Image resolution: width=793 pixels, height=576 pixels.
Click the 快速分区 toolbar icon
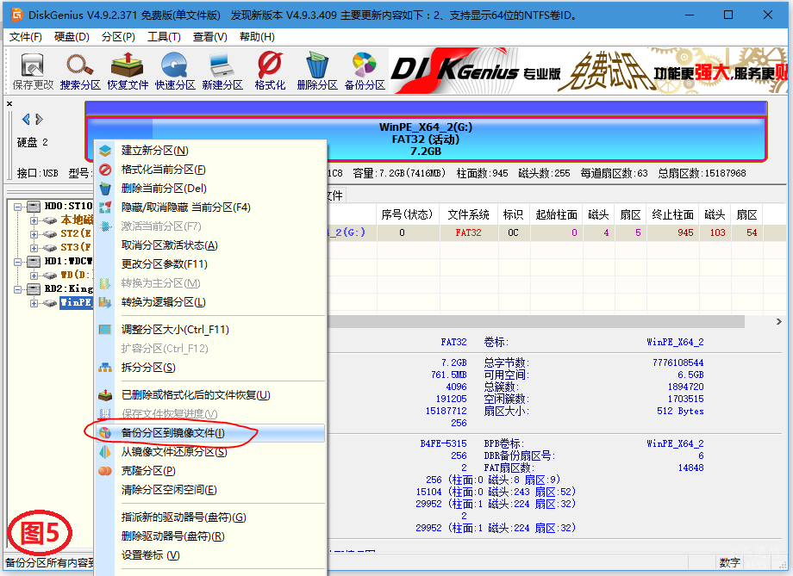pyautogui.click(x=175, y=71)
